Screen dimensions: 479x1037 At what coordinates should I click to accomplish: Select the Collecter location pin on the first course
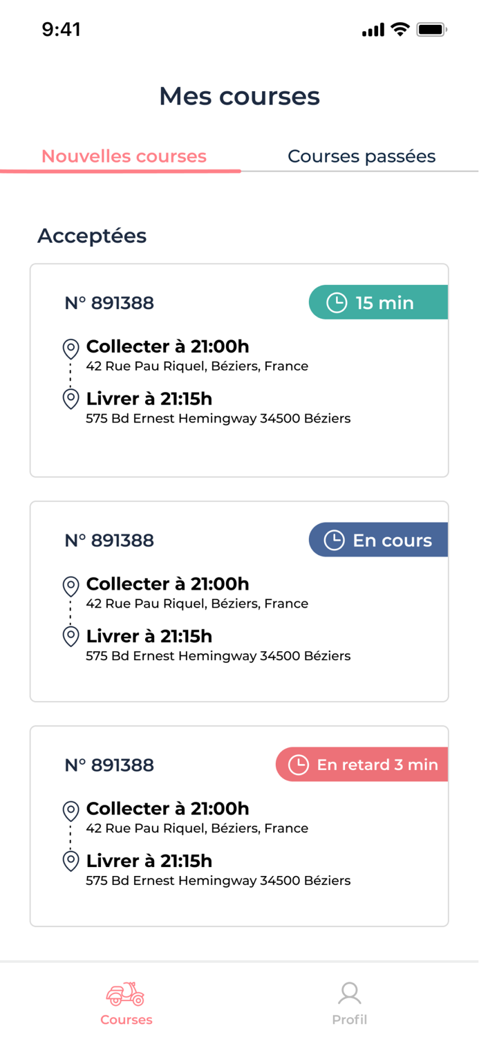coord(71,348)
